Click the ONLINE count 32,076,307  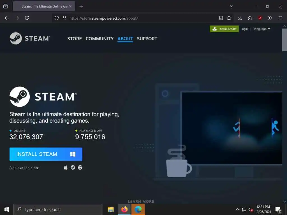point(26,137)
